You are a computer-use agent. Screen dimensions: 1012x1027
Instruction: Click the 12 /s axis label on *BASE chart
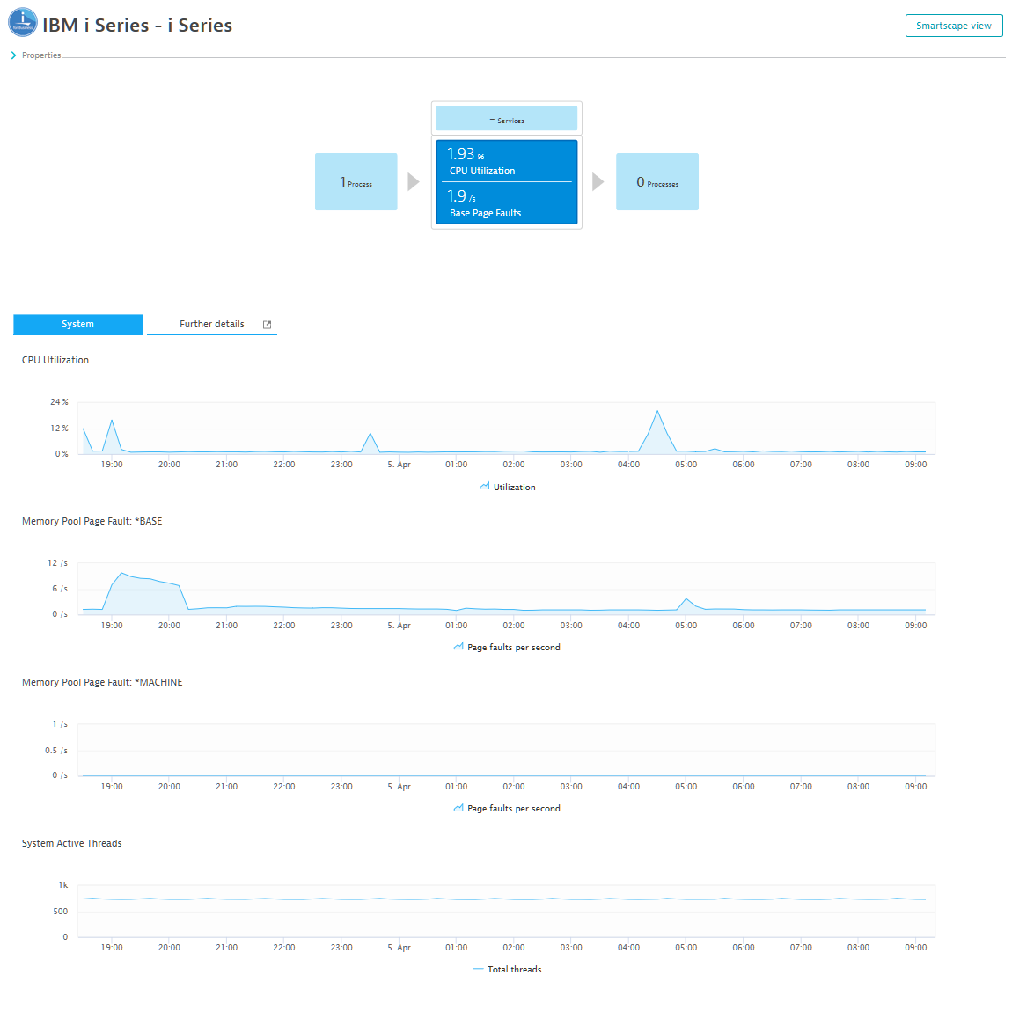pos(58,563)
